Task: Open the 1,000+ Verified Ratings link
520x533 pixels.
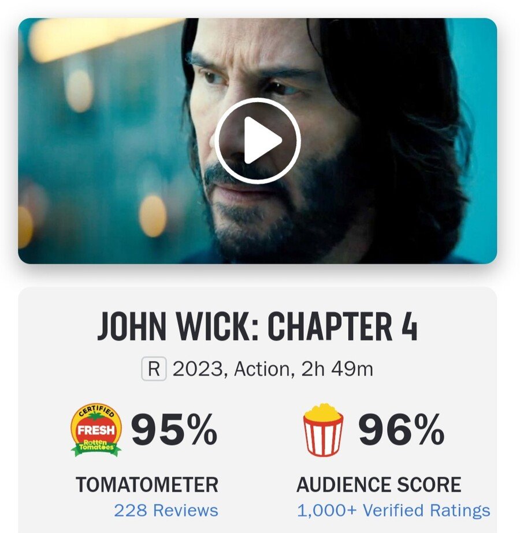Action: pyautogui.click(x=393, y=511)
